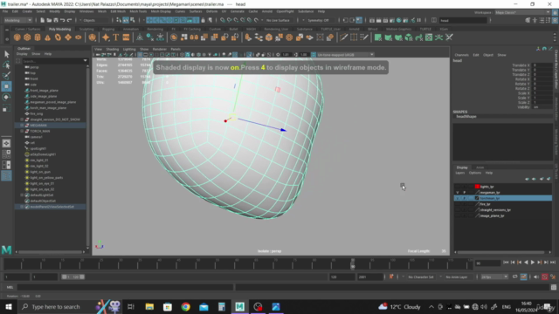Open the Deform menu
Viewport: 559px width, 314px height.
(211, 11)
